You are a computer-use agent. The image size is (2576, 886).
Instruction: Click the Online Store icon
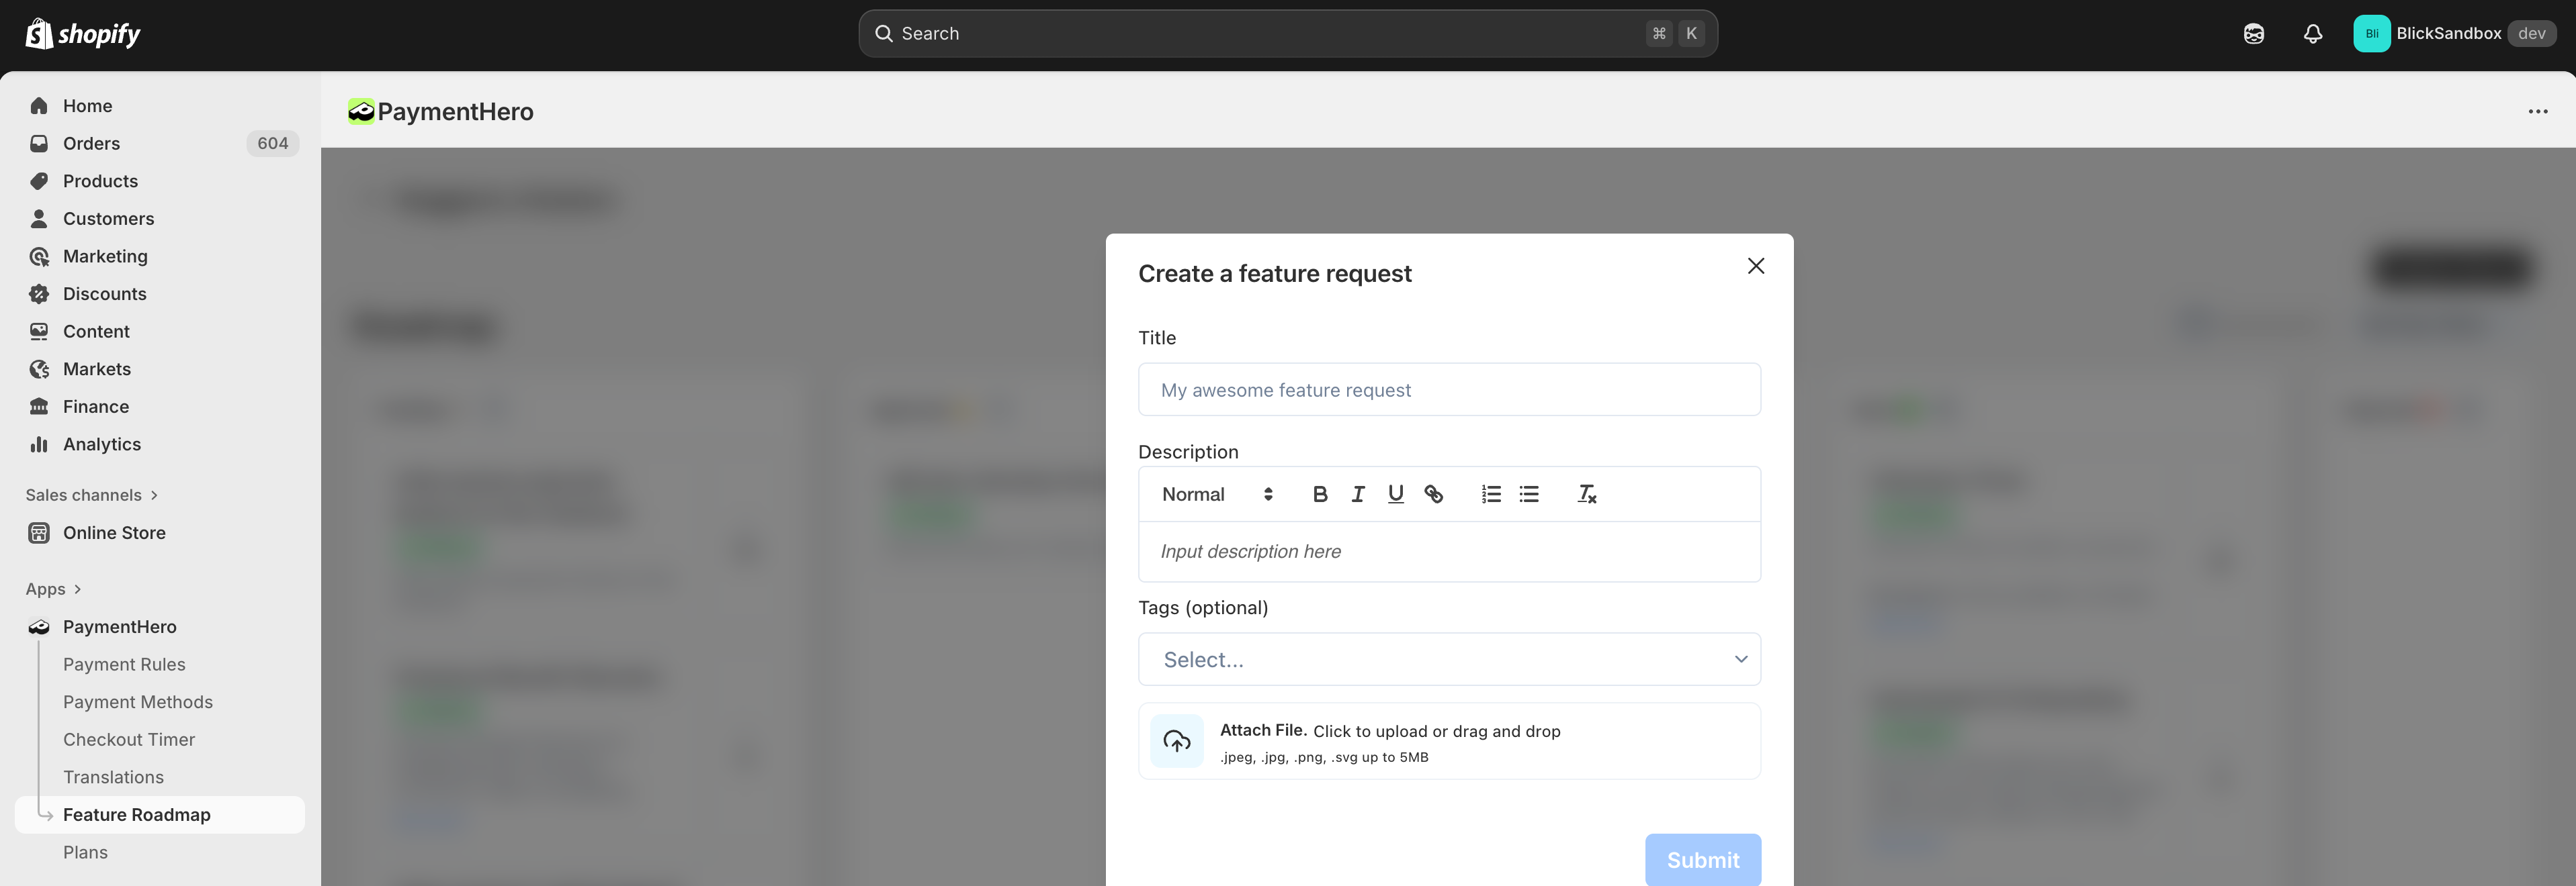tap(39, 534)
